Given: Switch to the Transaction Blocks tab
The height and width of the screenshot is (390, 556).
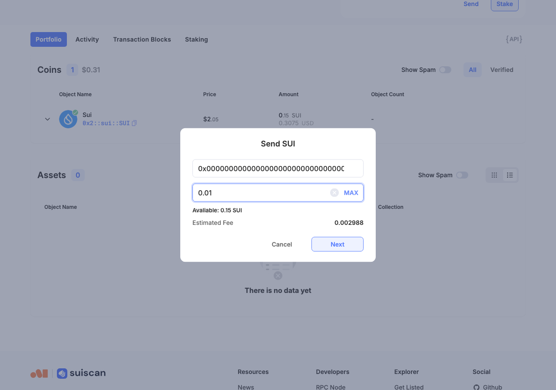Looking at the screenshot, I should coord(142,39).
